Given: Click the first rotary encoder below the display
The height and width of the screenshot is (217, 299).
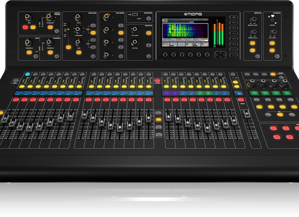Looking at the screenshot, I should (165, 55).
